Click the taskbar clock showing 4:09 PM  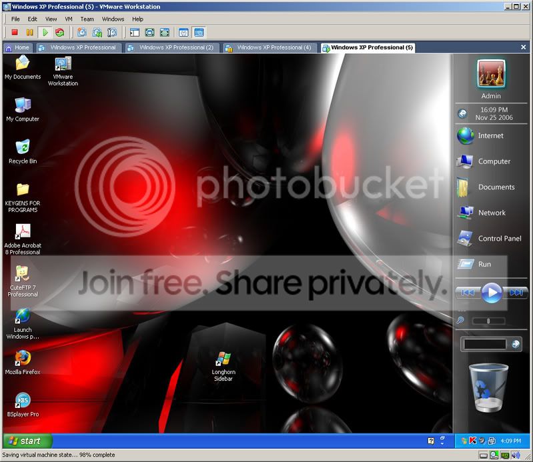(511, 441)
